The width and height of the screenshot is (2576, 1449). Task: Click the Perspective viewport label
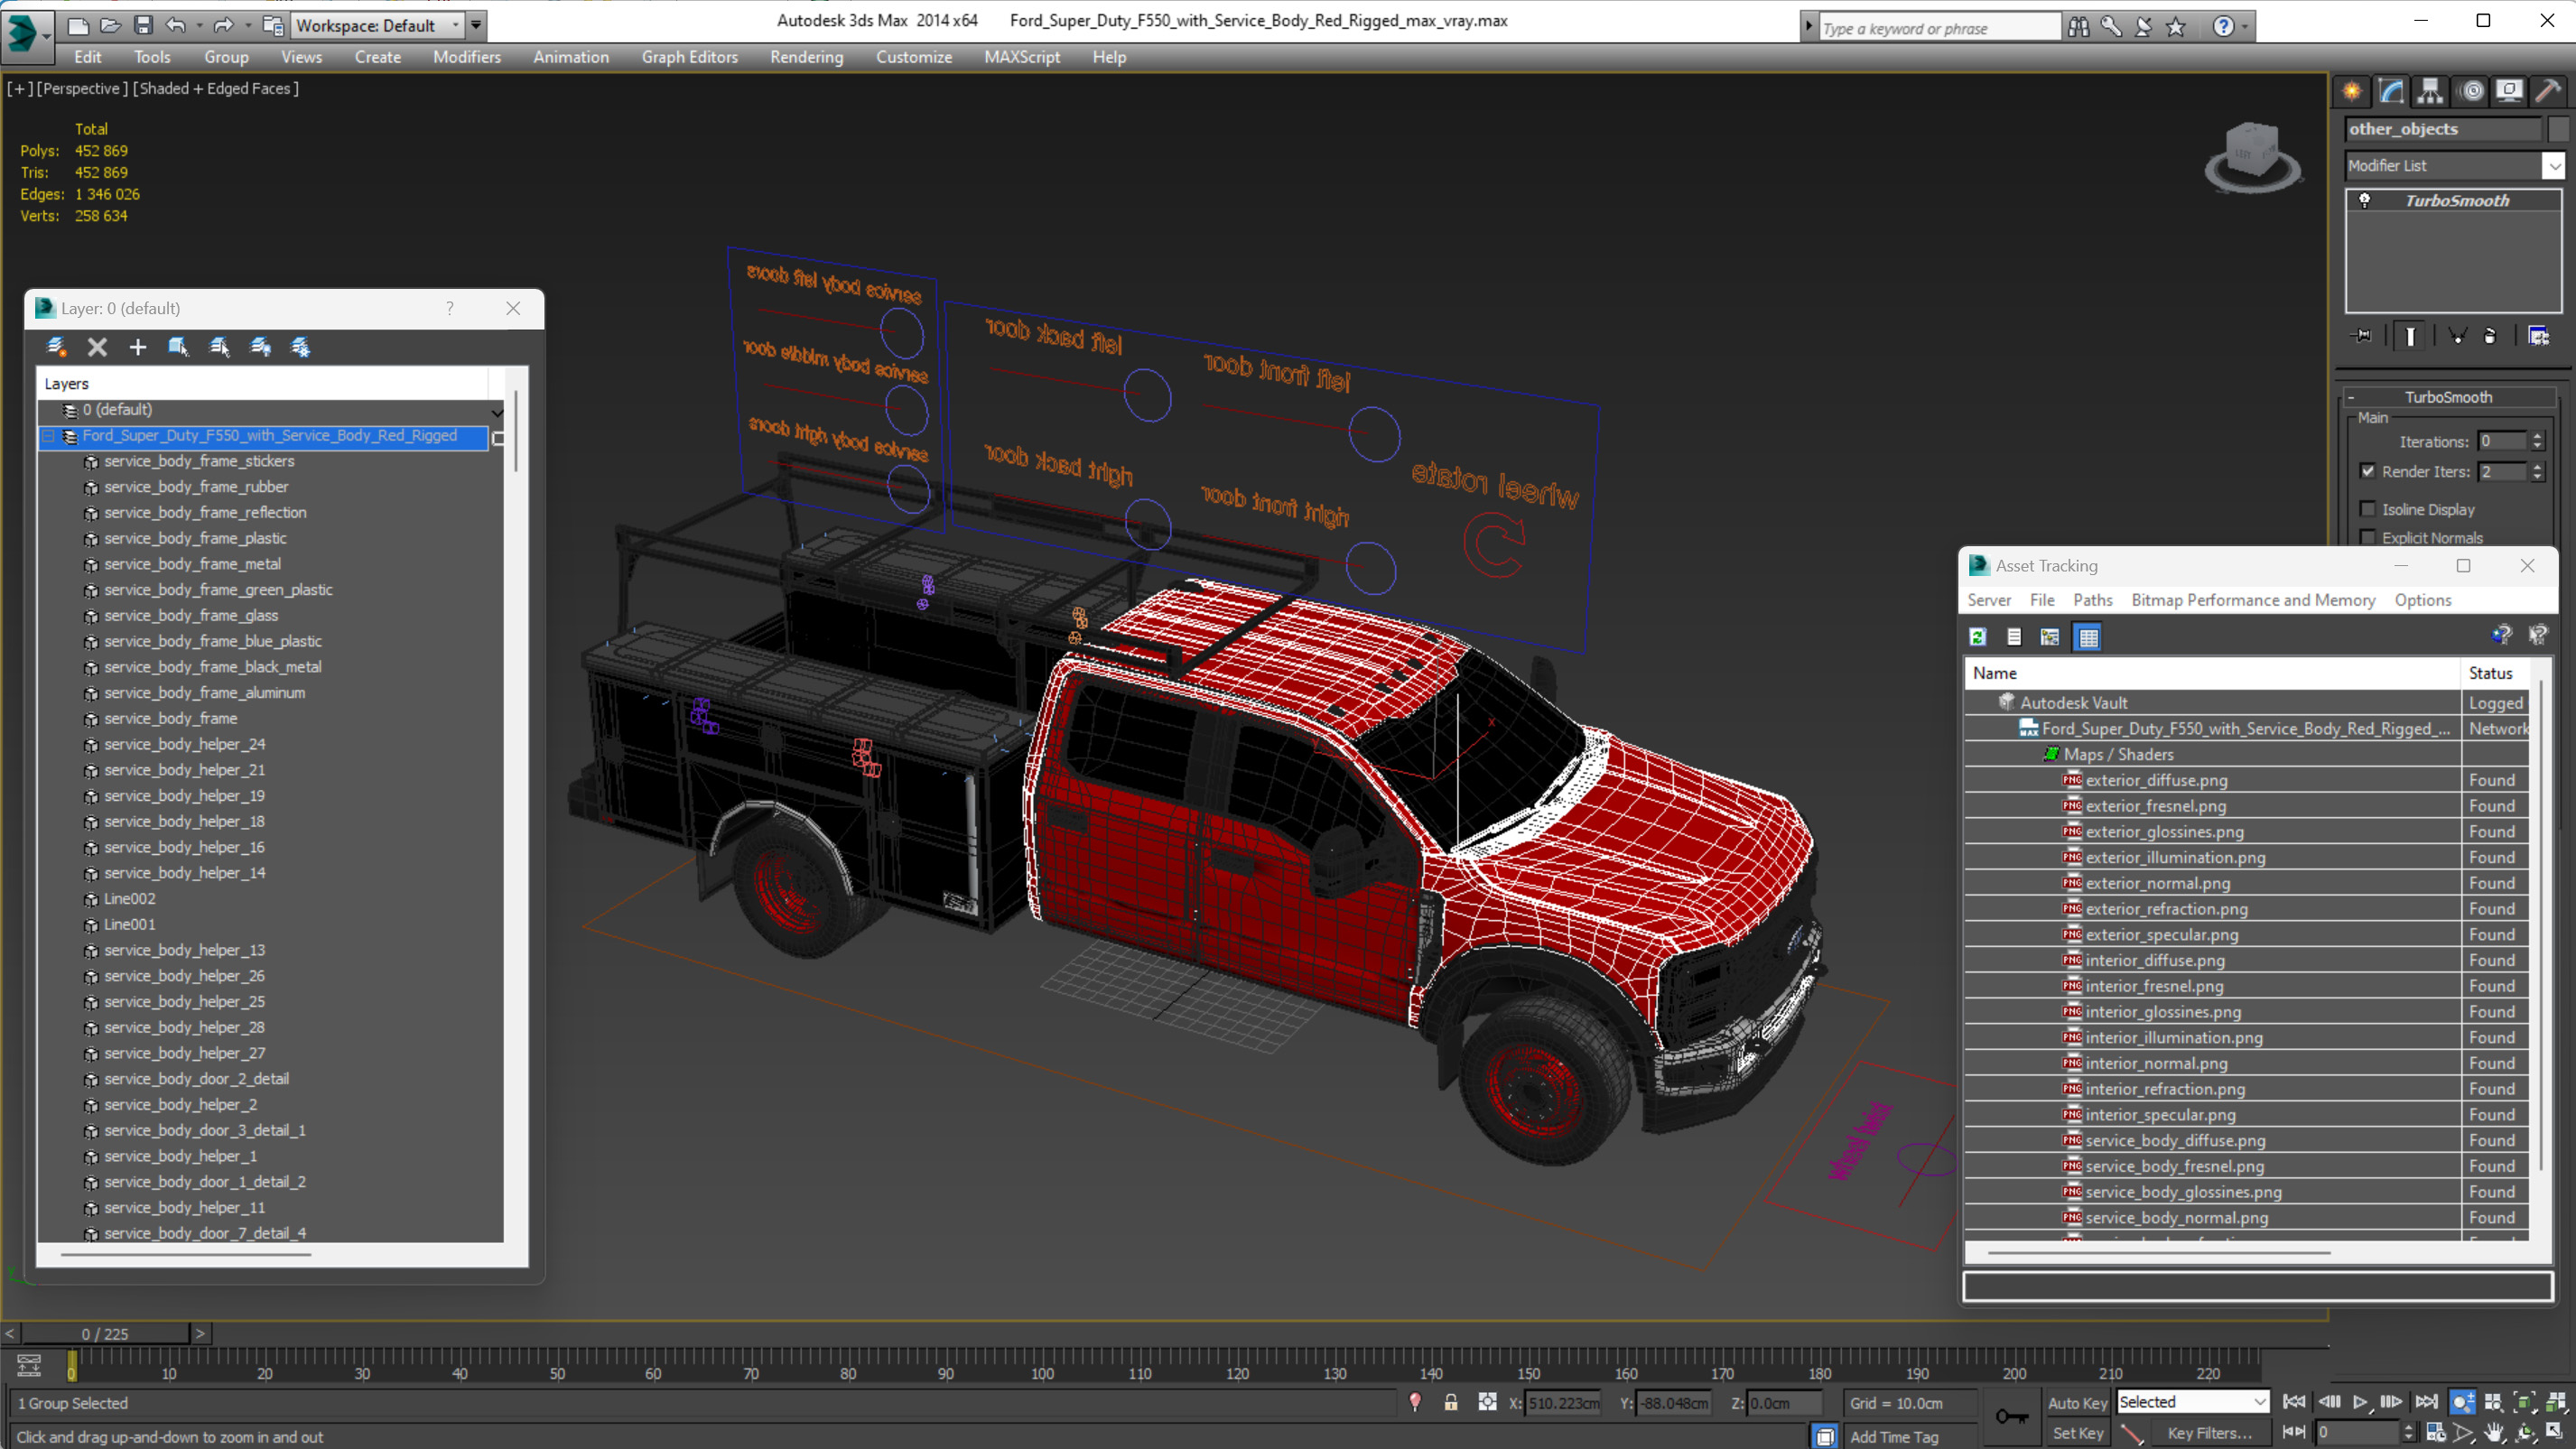82,89
